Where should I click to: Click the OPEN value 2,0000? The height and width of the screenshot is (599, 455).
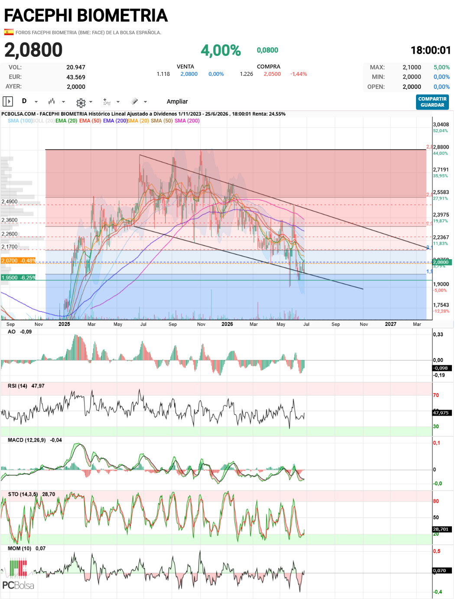point(412,87)
